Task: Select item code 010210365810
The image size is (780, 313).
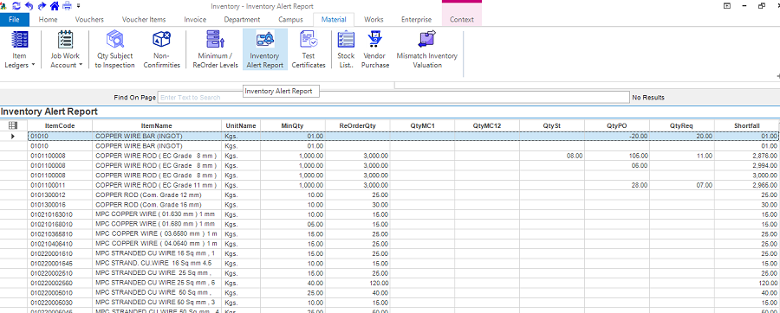Action: (60, 233)
